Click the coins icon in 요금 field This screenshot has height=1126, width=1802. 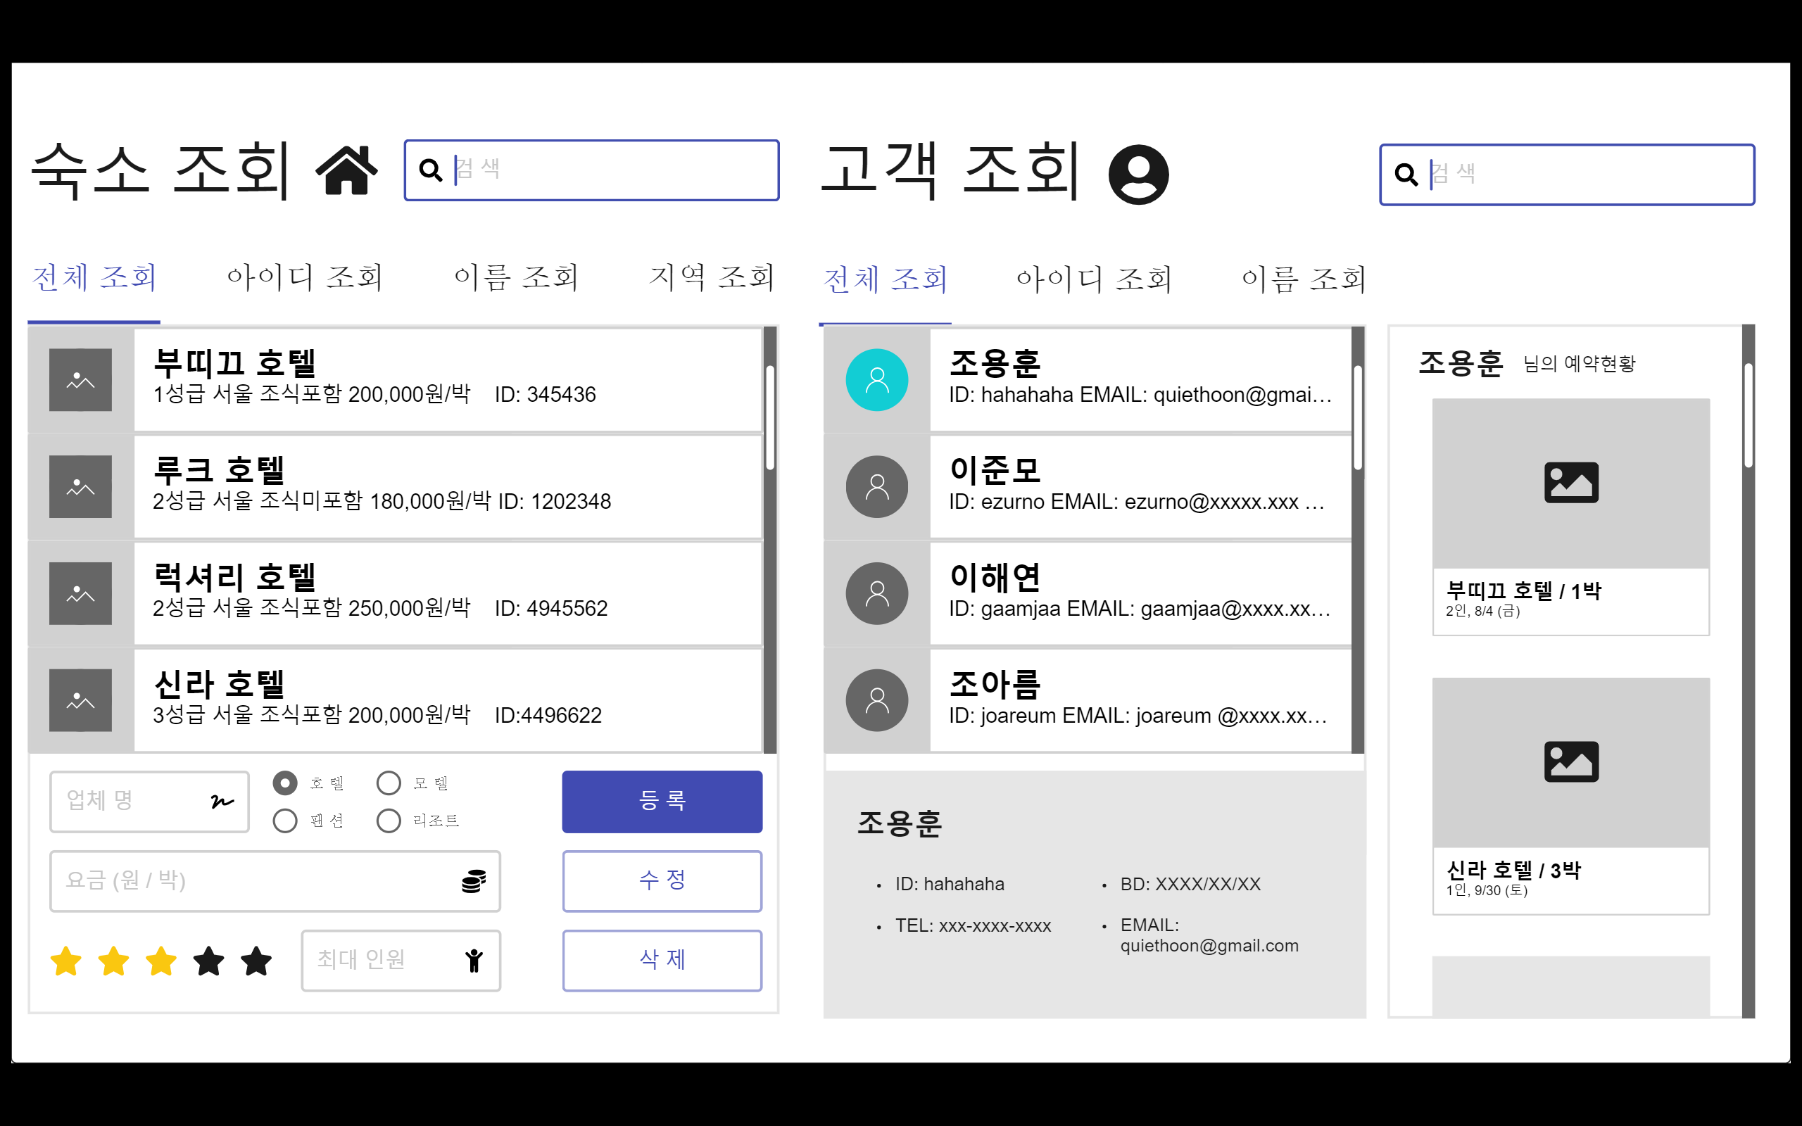click(x=474, y=881)
